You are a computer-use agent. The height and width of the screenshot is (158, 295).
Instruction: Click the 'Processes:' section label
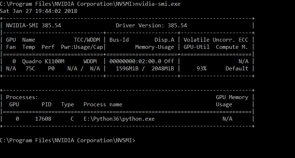(x=22, y=97)
